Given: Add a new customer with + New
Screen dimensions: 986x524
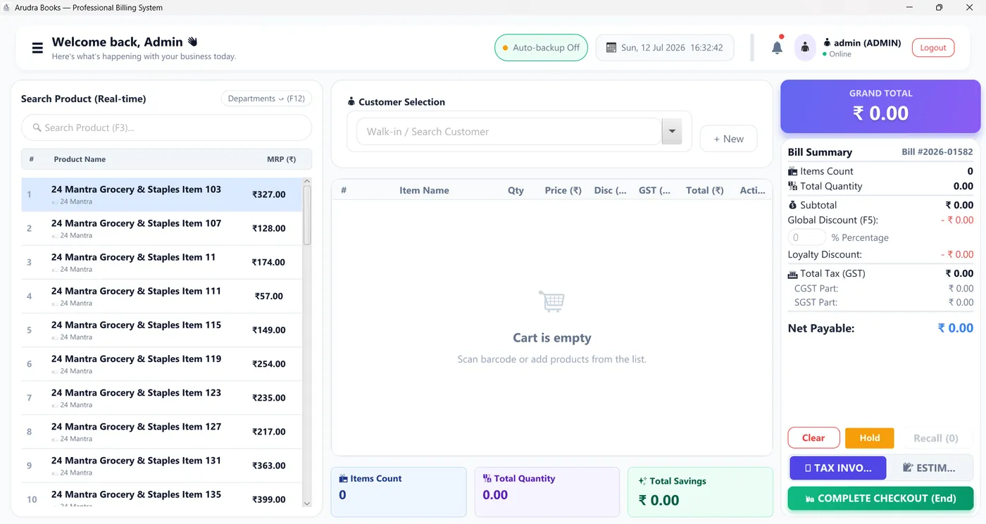Looking at the screenshot, I should (728, 139).
